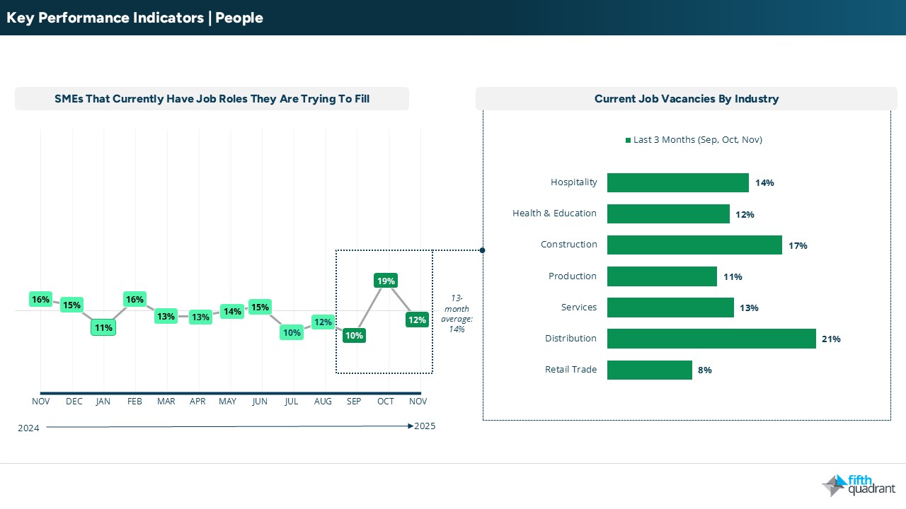This screenshot has width=906, height=509.
Task: Select the 16% NOV 2024 data marker
Action: [x=40, y=300]
